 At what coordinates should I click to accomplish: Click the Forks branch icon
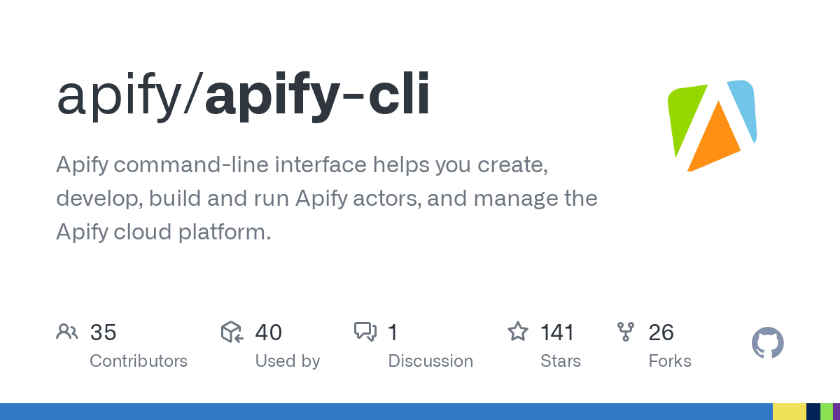625,332
